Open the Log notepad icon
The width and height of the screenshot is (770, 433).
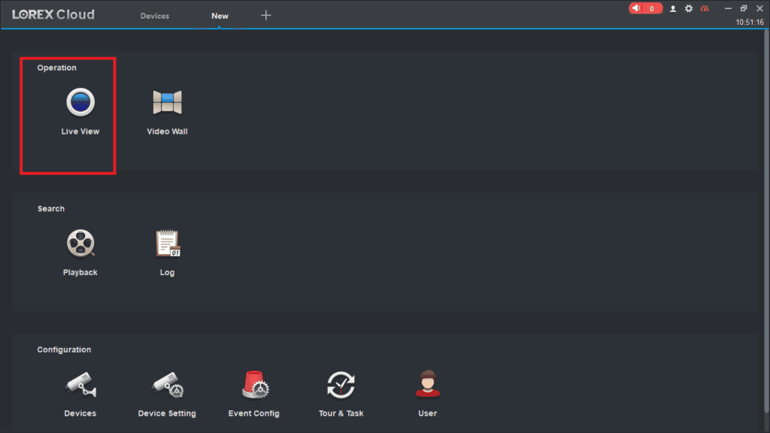168,243
